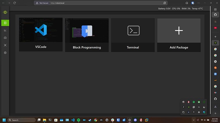Click the Spotify icon in tray popup
Image resolution: width=220 pixels, height=123 pixels.
[194, 102]
